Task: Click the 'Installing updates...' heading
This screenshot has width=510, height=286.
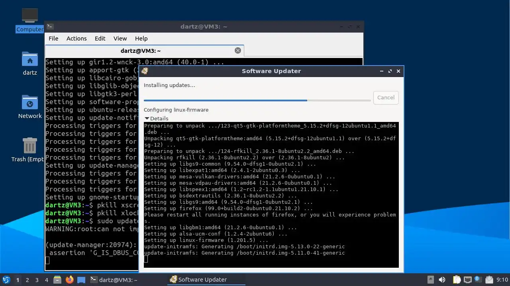Action: click(169, 85)
